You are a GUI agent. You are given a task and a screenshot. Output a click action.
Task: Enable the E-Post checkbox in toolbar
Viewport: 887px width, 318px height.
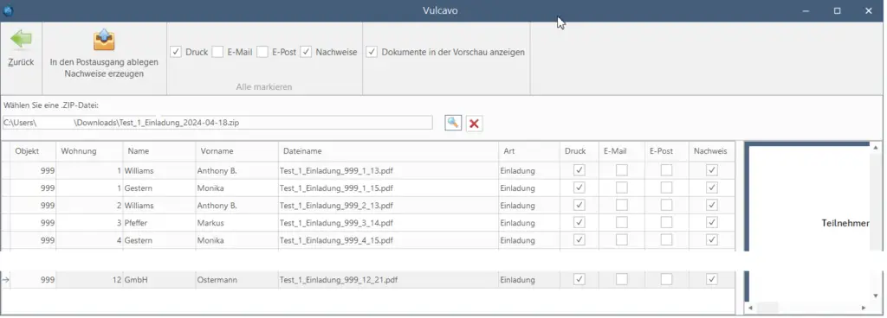pos(262,52)
